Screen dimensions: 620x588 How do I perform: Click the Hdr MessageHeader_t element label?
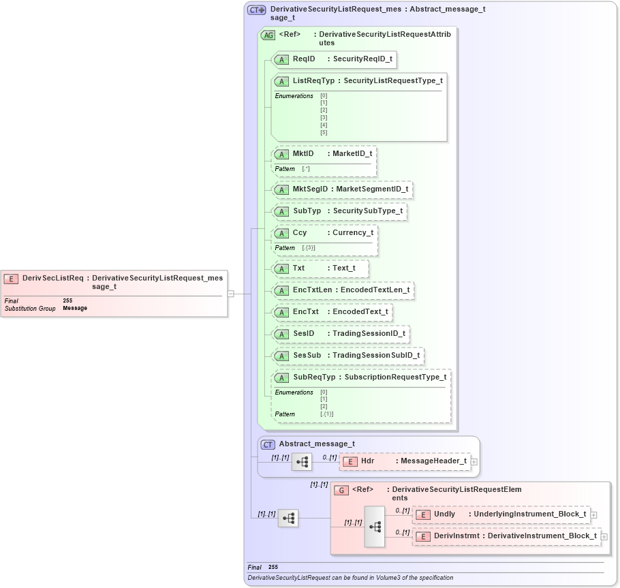(x=368, y=461)
